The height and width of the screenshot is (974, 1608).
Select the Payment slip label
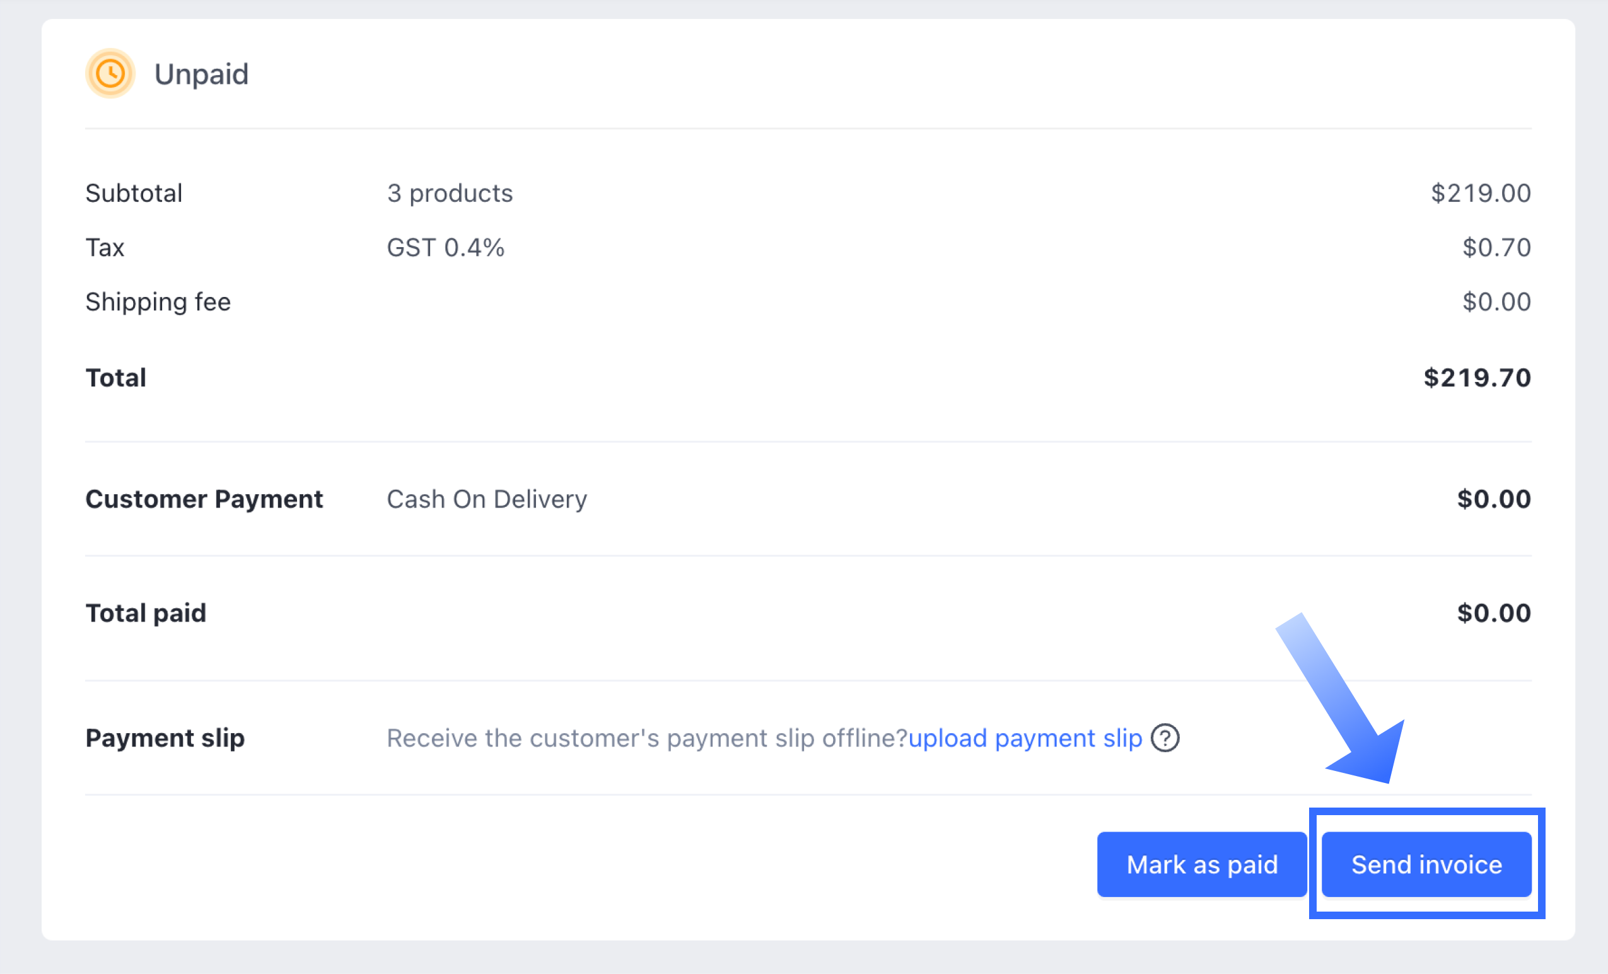click(165, 738)
